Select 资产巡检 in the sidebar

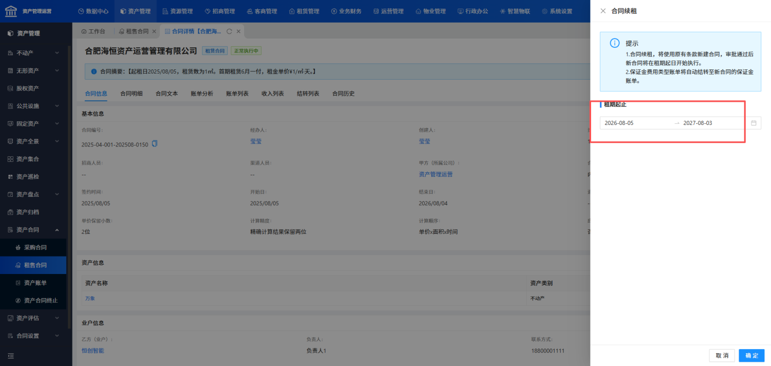(x=33, y=177)
